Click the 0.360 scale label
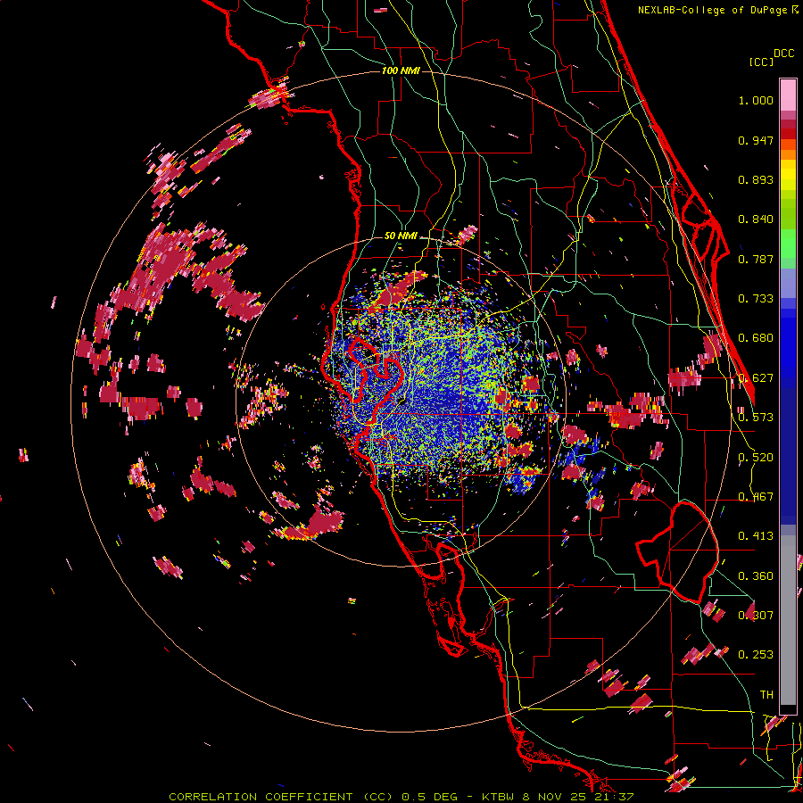 point(756,576)
